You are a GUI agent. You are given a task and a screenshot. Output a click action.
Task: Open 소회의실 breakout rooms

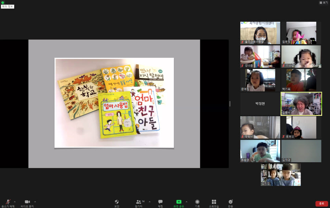point(214,203)
